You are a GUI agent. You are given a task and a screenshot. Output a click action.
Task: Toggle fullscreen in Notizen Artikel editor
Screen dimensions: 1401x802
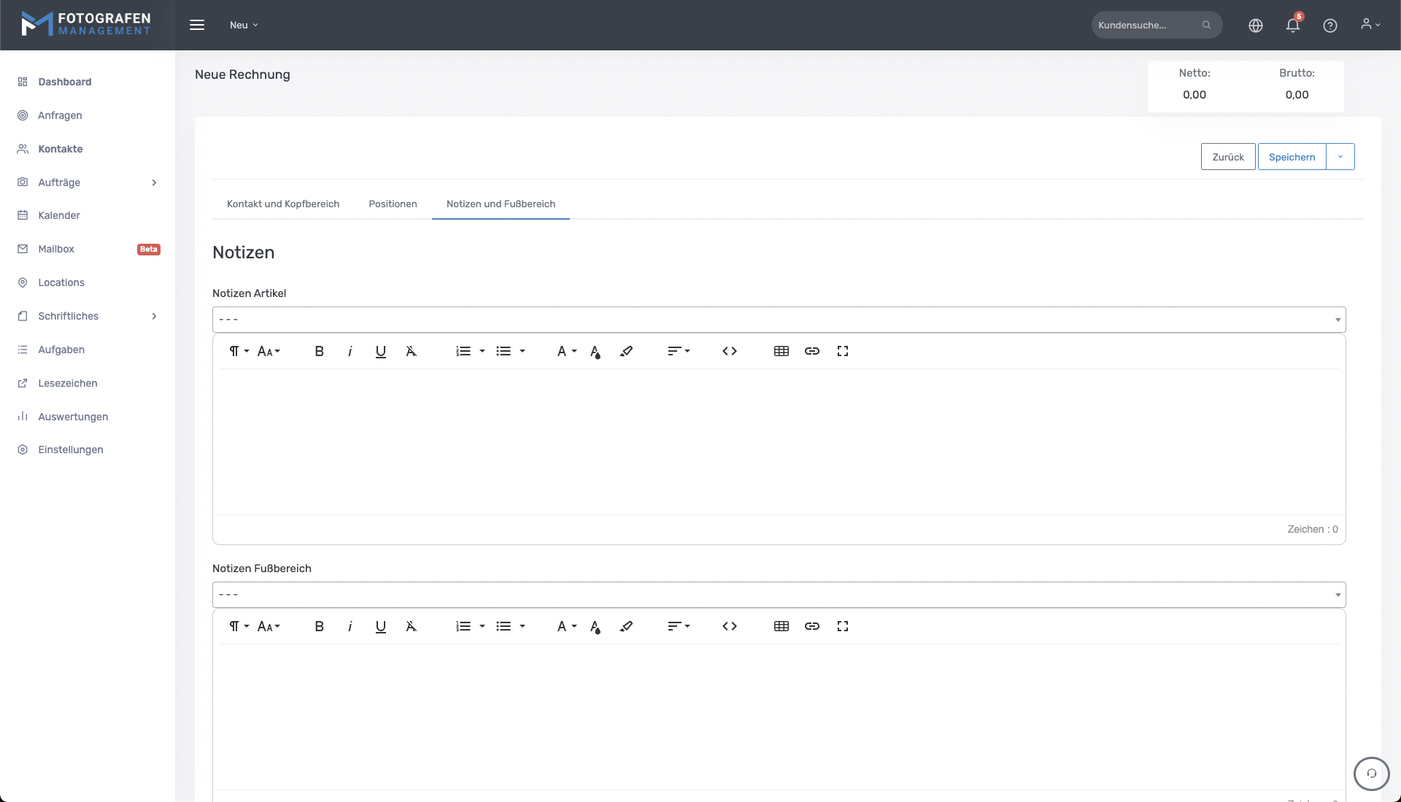(842, 351)
